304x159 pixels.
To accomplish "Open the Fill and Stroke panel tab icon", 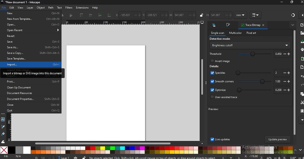I will (228, 25).
